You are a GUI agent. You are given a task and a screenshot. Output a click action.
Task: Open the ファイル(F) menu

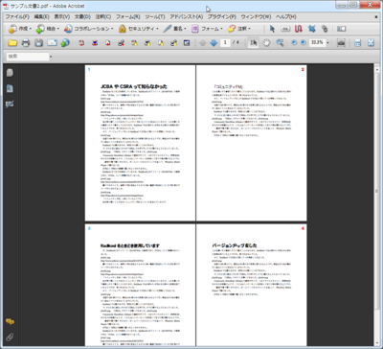[x=17, y=16]
